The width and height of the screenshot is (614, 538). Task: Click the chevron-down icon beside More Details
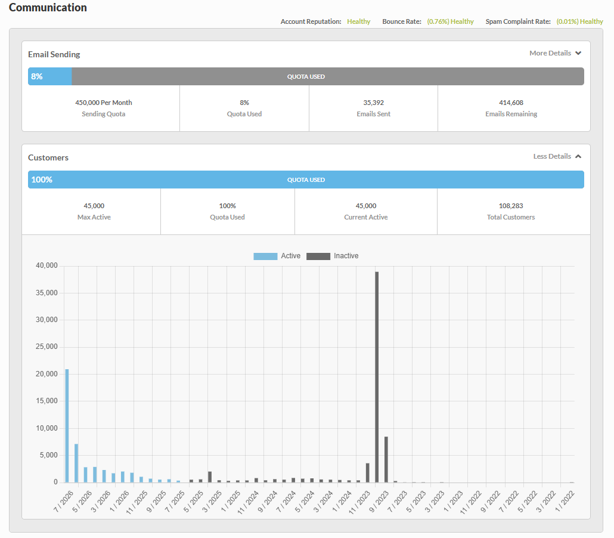coord(578,53)
